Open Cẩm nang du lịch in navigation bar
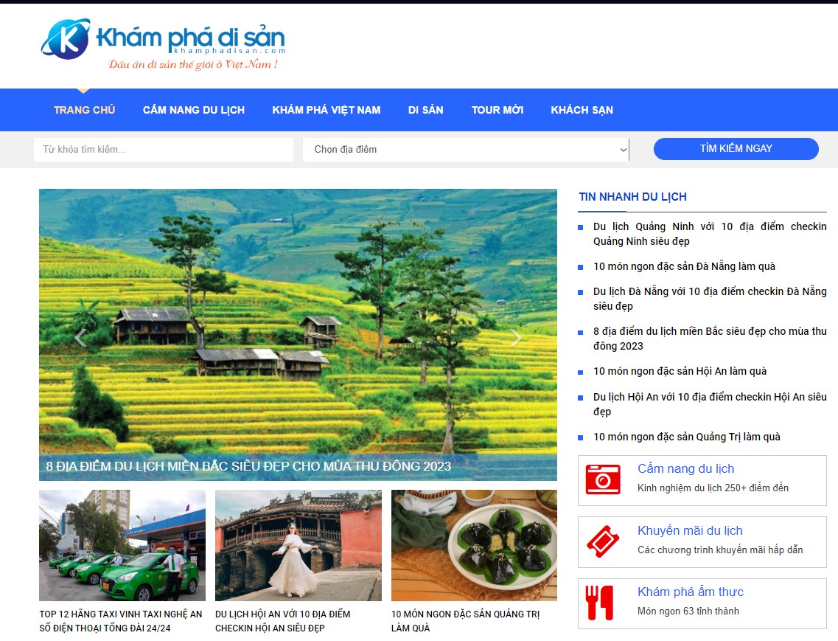Image resolution: width=838 pixels, height=641 pixels. tap(193, 110)
